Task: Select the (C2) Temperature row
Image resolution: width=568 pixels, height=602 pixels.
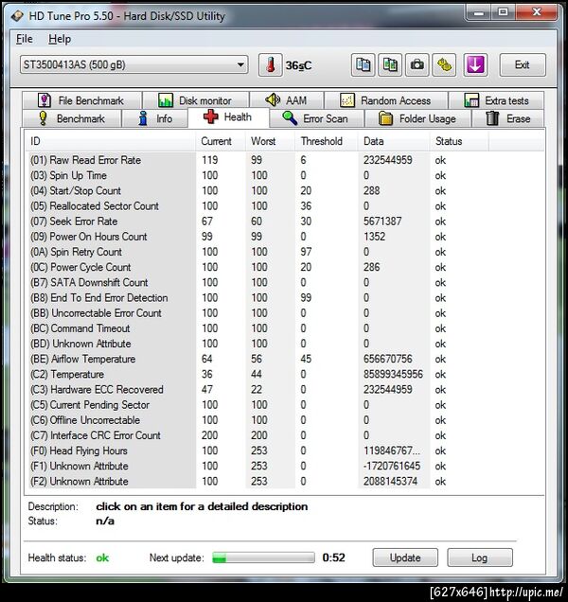Action: [284, 374]
